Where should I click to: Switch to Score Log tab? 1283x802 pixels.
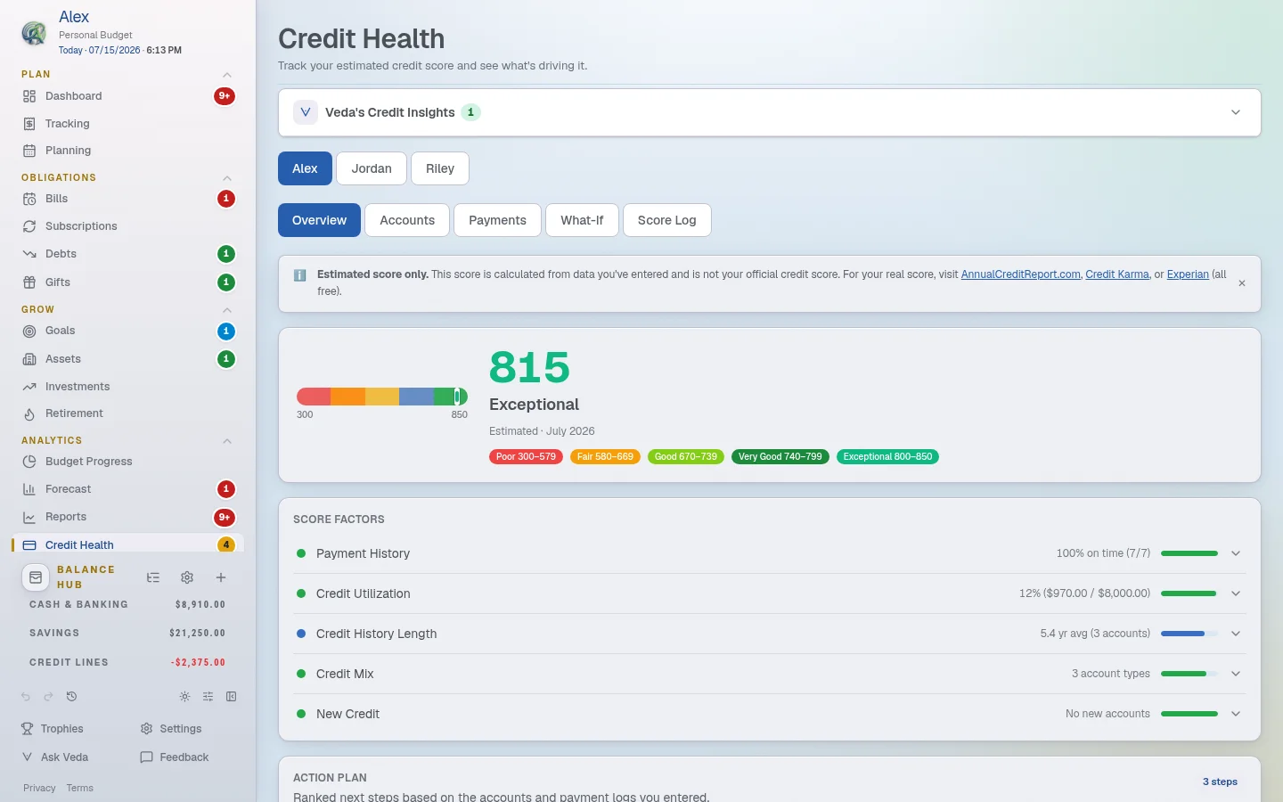(666, 220)
